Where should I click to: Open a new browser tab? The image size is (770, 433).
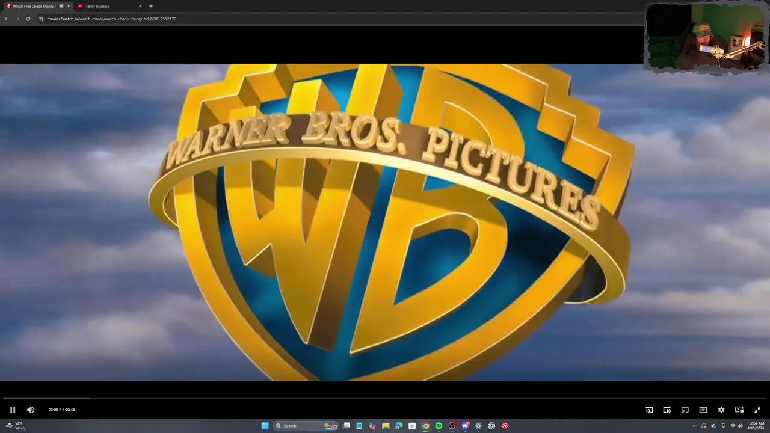coord(150,6)
